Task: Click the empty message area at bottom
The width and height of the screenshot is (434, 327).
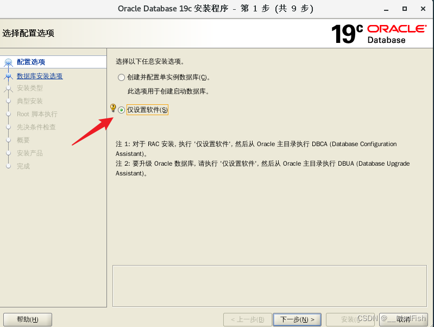Action: click(269, 286)
